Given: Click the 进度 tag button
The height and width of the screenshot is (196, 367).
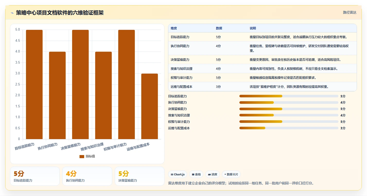Looking at the screenshot, I should click(x=213, y=174).
